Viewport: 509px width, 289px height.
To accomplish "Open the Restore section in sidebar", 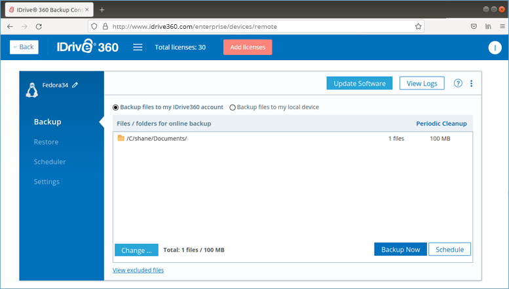I will [x=46, y=142].
